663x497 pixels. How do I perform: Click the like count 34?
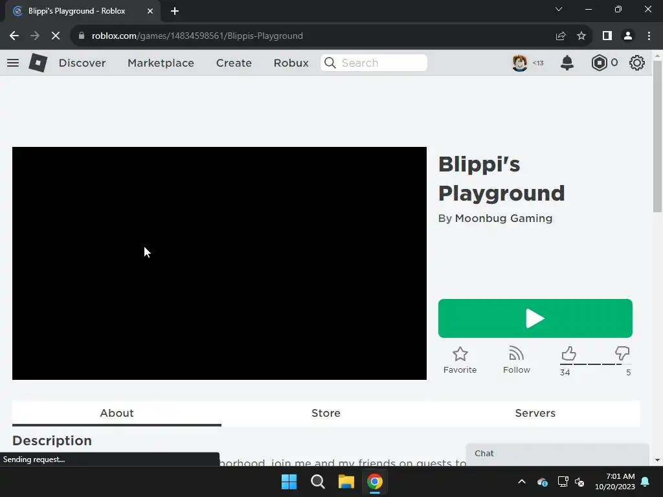[565, 372]
